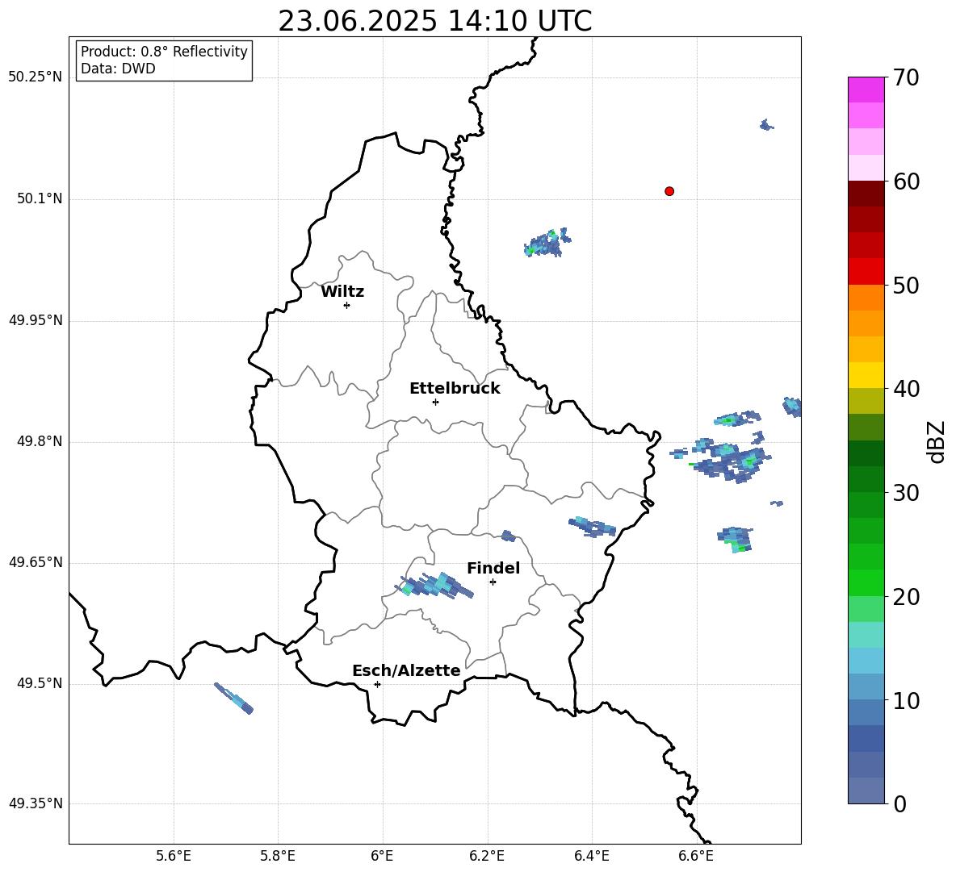Click the 6.4°E longitude label
The height and width of the screenshot is (872, 956).
(591, 856)
